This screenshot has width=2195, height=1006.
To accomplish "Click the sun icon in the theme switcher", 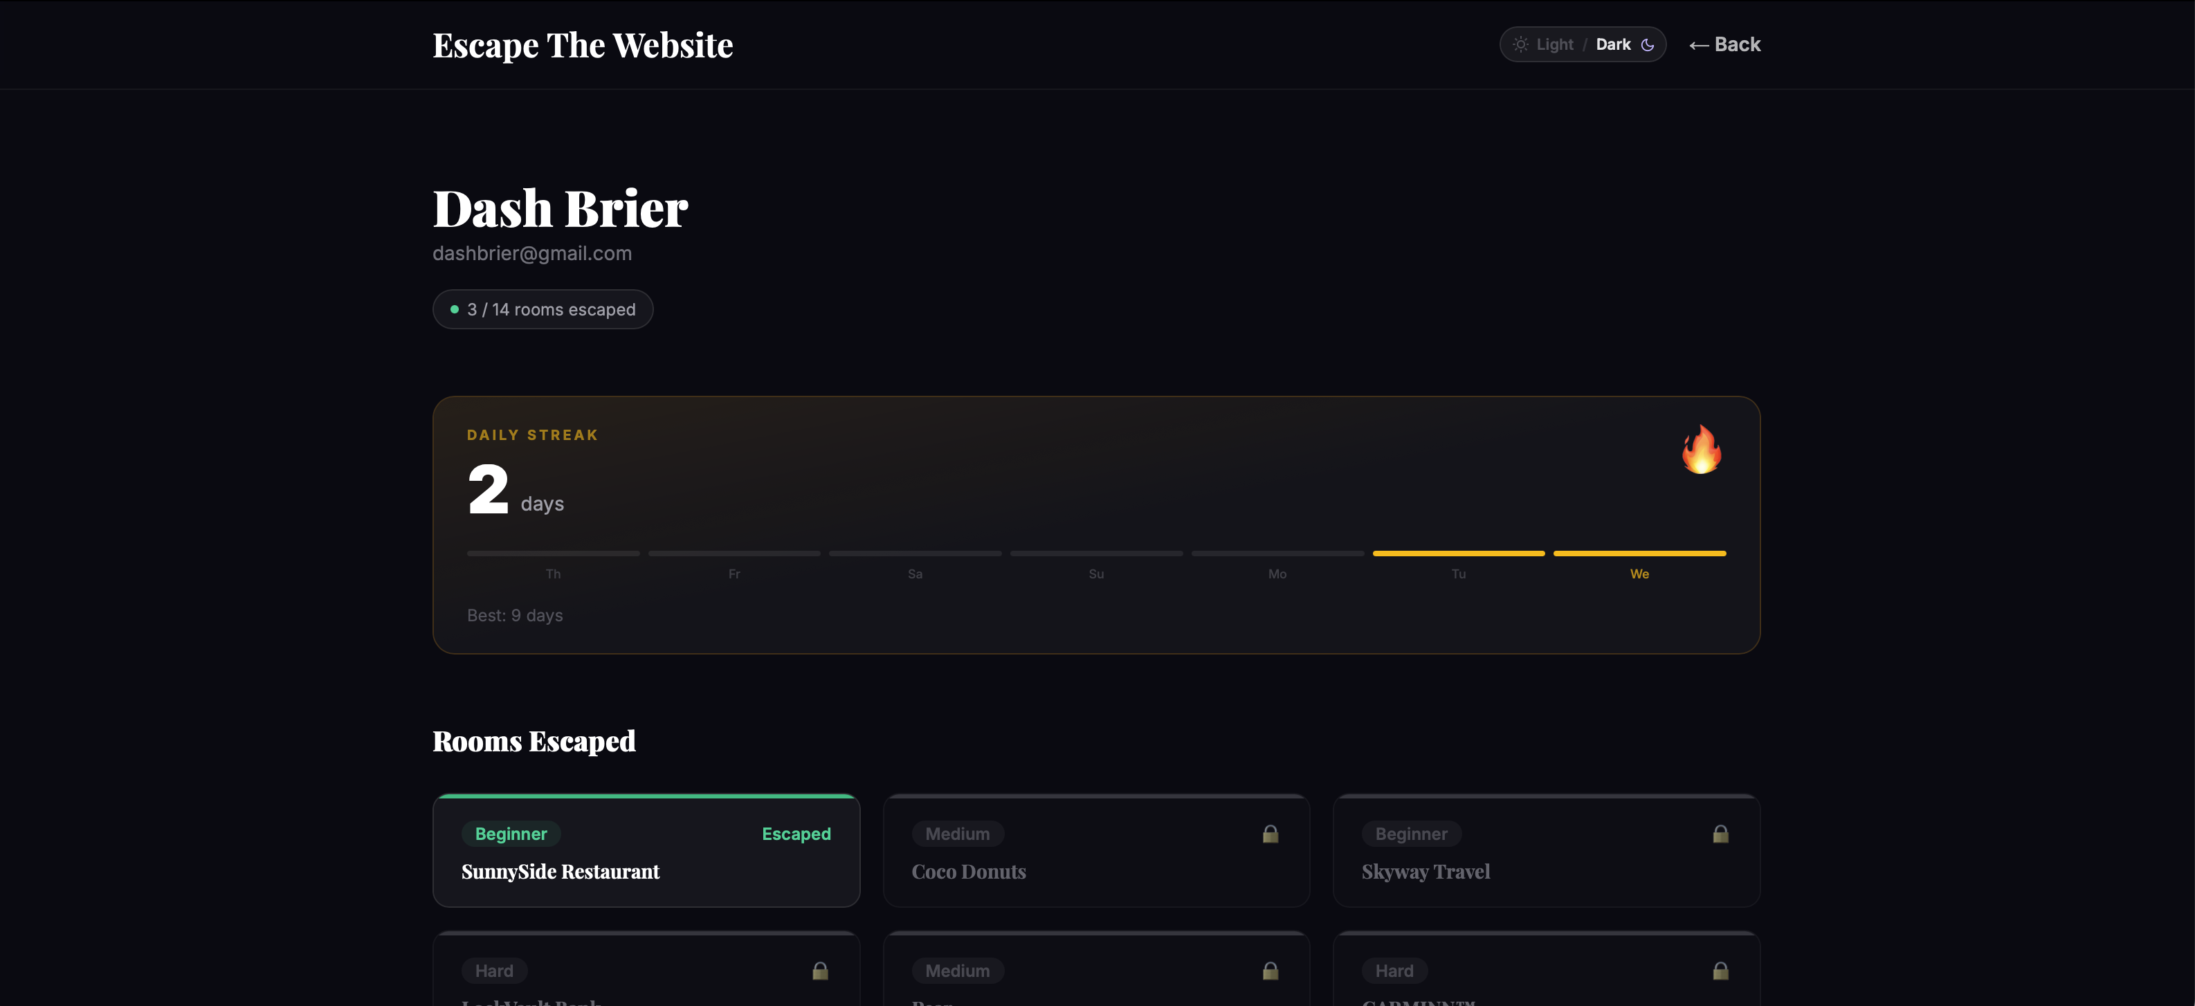I will point(1520,44).
